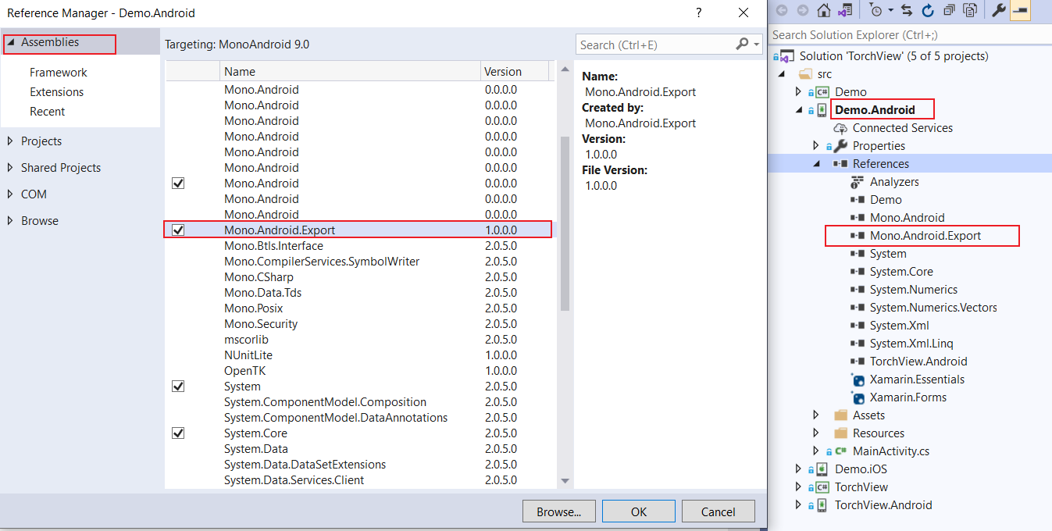Image resolution: width=1052 pixels, height=531 pixels.
Task: Toggle Preview Selected Items icon
Action: click(x=1020, y=10)
